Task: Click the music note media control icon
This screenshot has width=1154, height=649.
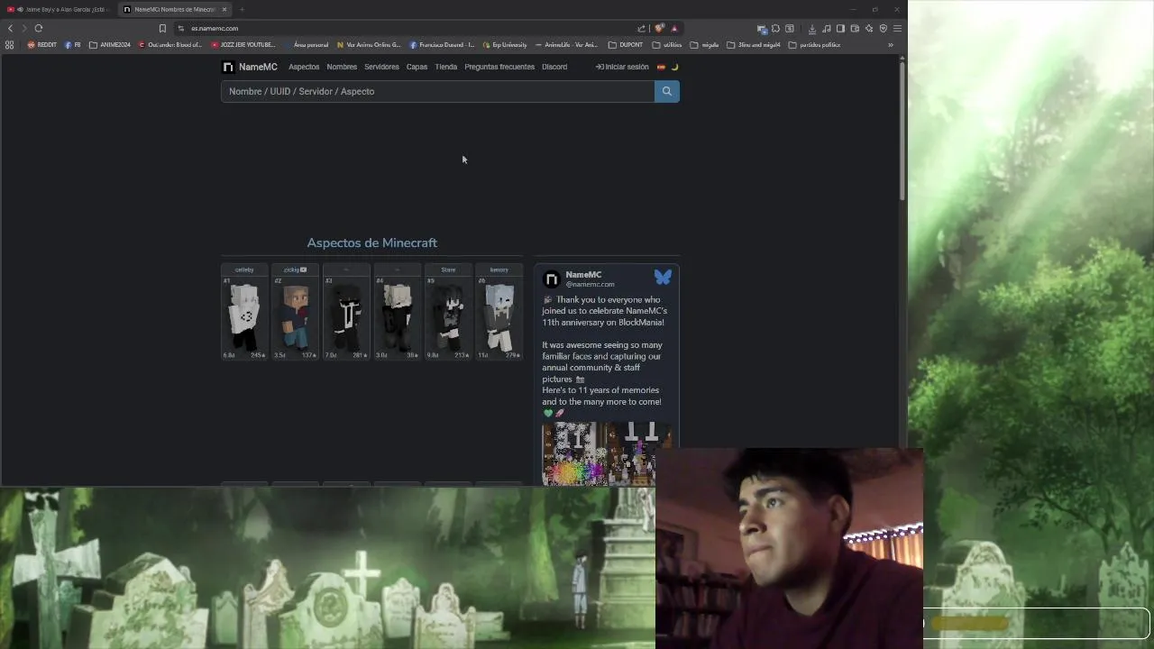Action: [x=827, y=29]
